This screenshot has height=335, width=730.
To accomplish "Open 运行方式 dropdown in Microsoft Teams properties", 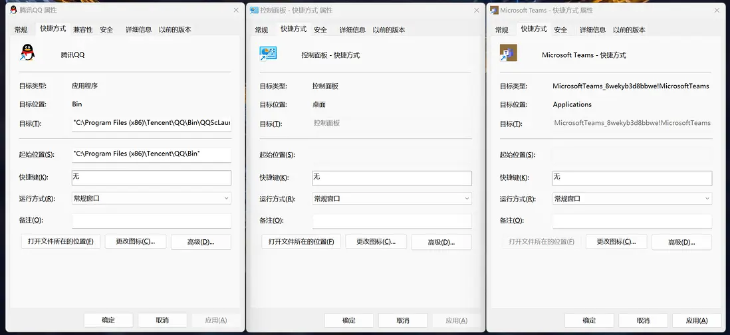I will coord(632,198).
